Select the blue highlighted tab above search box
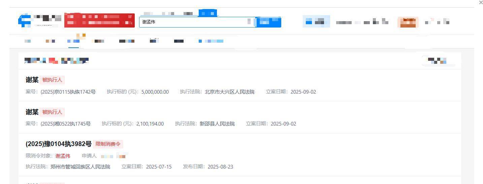The image size is (483, 184). [207, 13]
